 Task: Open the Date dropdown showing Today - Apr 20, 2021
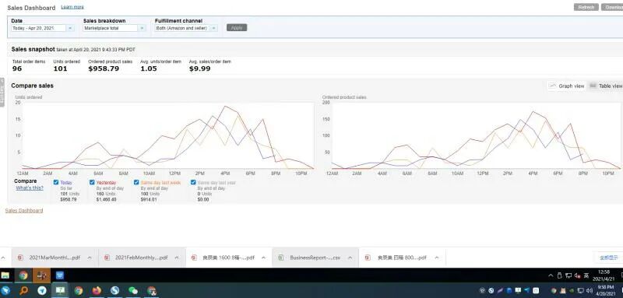coord(43,28)
